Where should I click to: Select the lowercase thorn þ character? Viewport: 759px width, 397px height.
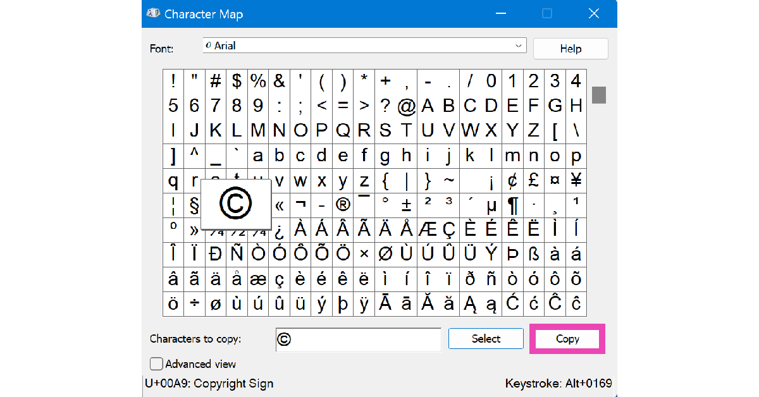tap(343, 303)
